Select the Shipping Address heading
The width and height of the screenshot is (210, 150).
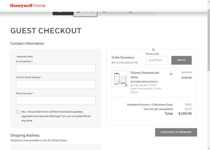click(x=25, y=135)
